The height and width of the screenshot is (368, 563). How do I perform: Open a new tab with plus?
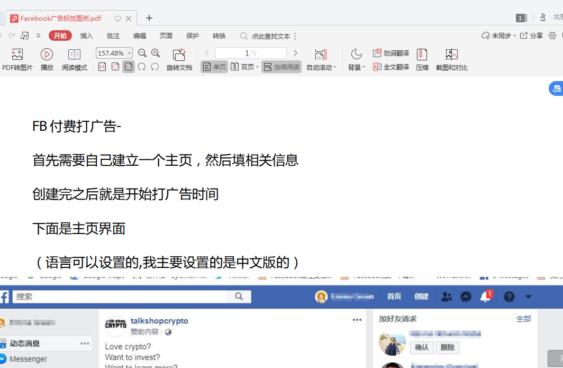149,18
